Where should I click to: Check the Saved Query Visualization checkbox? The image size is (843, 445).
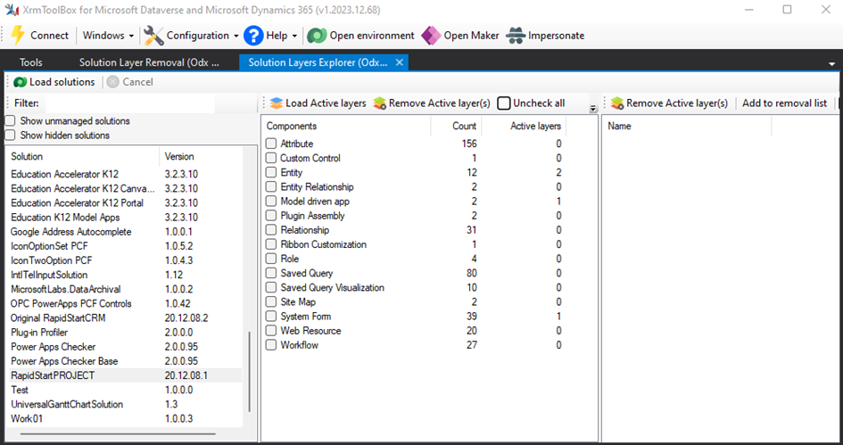[x=271, y=287]
